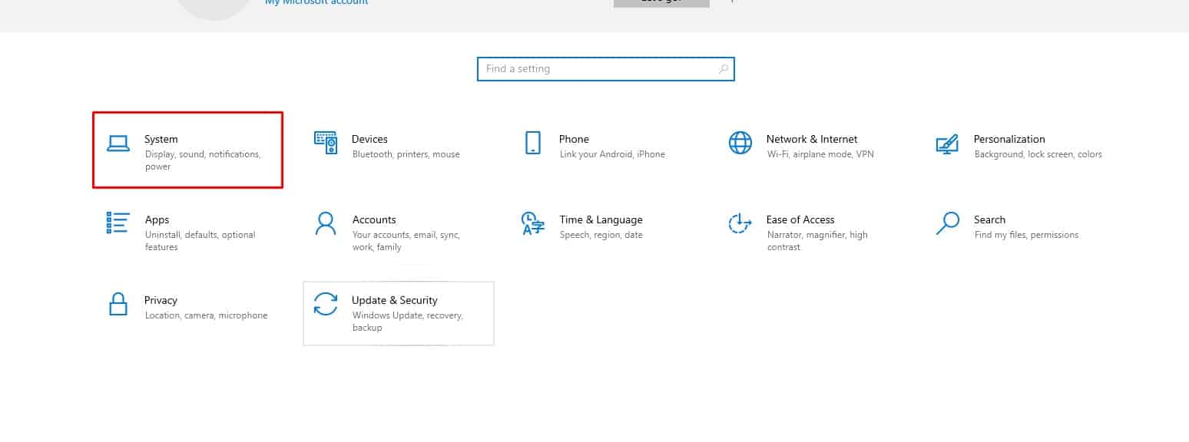This screenshot has height=442, width=1189.
Task: Click the Update & Security sync arrows icon
Action: (326, 304)
